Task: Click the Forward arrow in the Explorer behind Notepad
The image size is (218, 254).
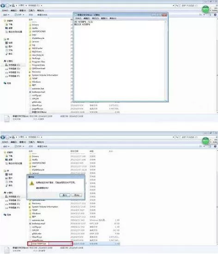Action: pyautogui.click(x=7, y=6)
